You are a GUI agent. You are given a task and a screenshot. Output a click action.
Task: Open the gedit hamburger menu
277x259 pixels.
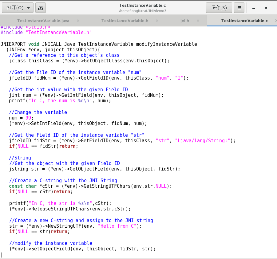pyautogui.click(x=239, y=7)
